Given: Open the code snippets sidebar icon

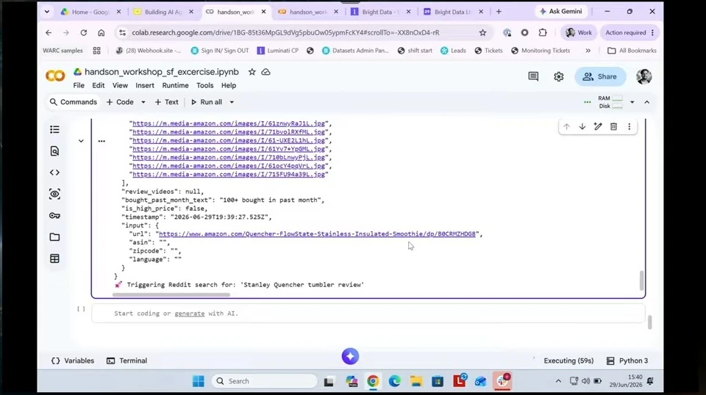Looking at the screenshot, I should tap(54, 173).
